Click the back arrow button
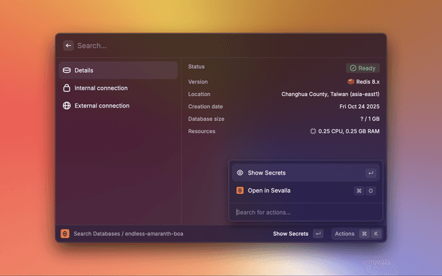This screenshot has width=442, height=276. click(68, 46)
